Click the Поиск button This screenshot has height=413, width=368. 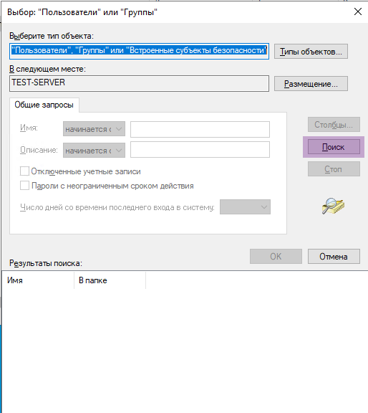click(334, 147)
